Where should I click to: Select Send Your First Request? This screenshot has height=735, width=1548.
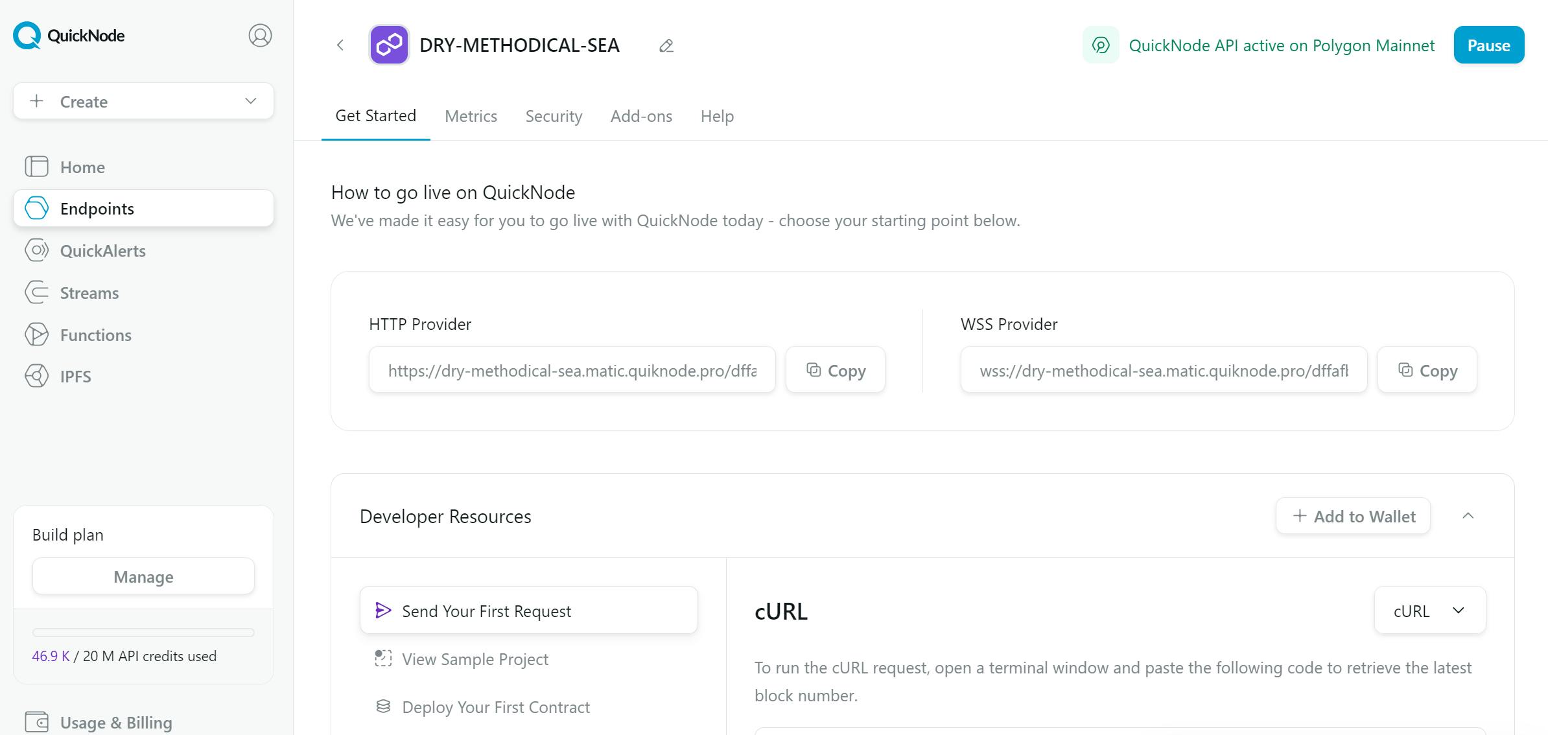tap(529, 611)
